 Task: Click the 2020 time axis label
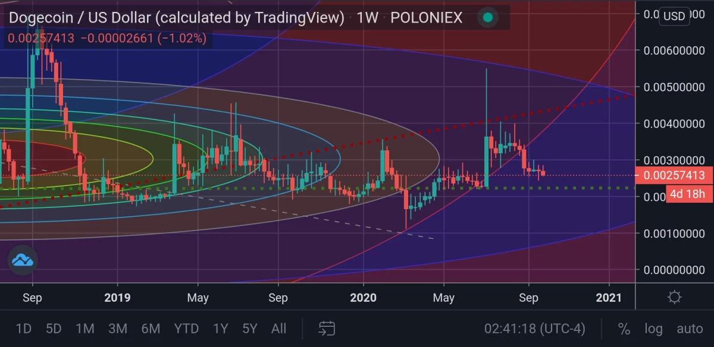point(363,297)
